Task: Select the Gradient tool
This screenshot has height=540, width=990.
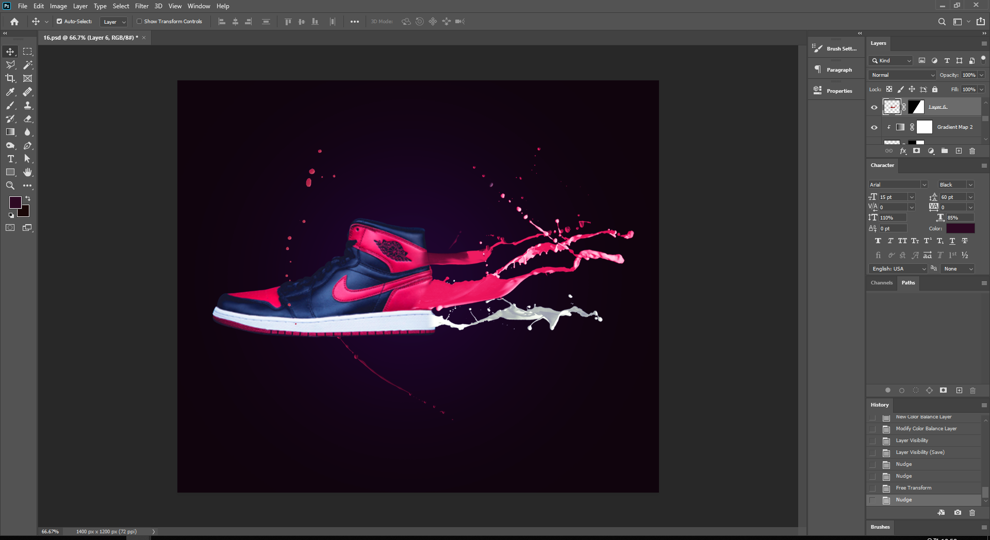Action: coord(10,132)
